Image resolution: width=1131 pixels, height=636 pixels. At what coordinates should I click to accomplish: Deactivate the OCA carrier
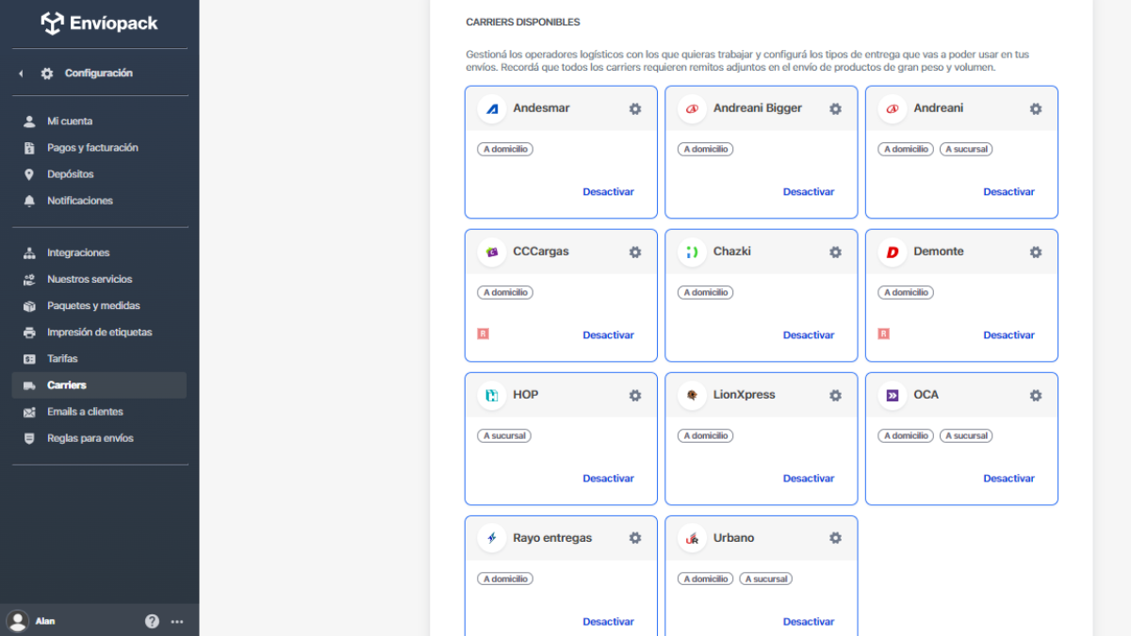pos(1008,479)
